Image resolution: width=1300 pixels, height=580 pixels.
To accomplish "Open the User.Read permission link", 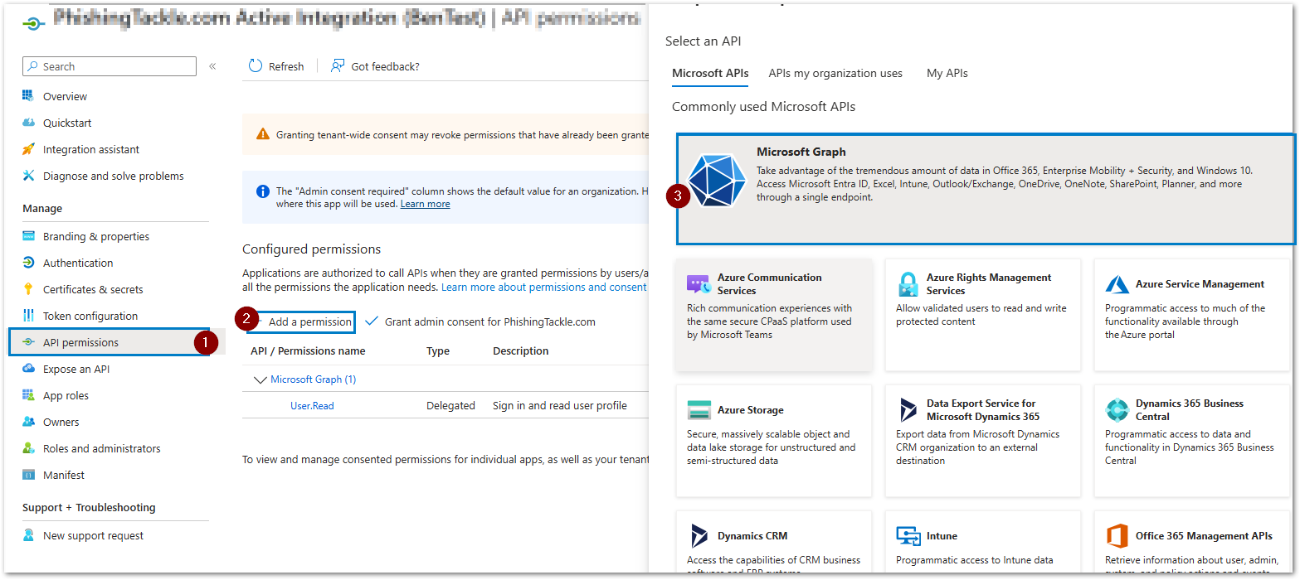I will point(312,406).
